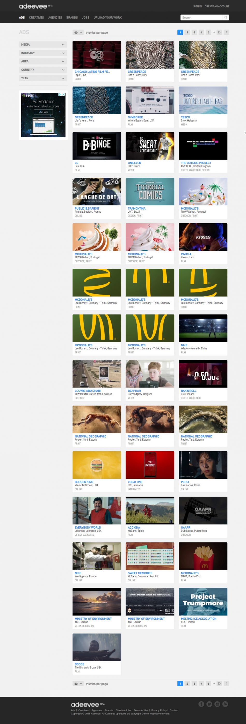Open top thumbs per page dropdown

coord(78,33)
